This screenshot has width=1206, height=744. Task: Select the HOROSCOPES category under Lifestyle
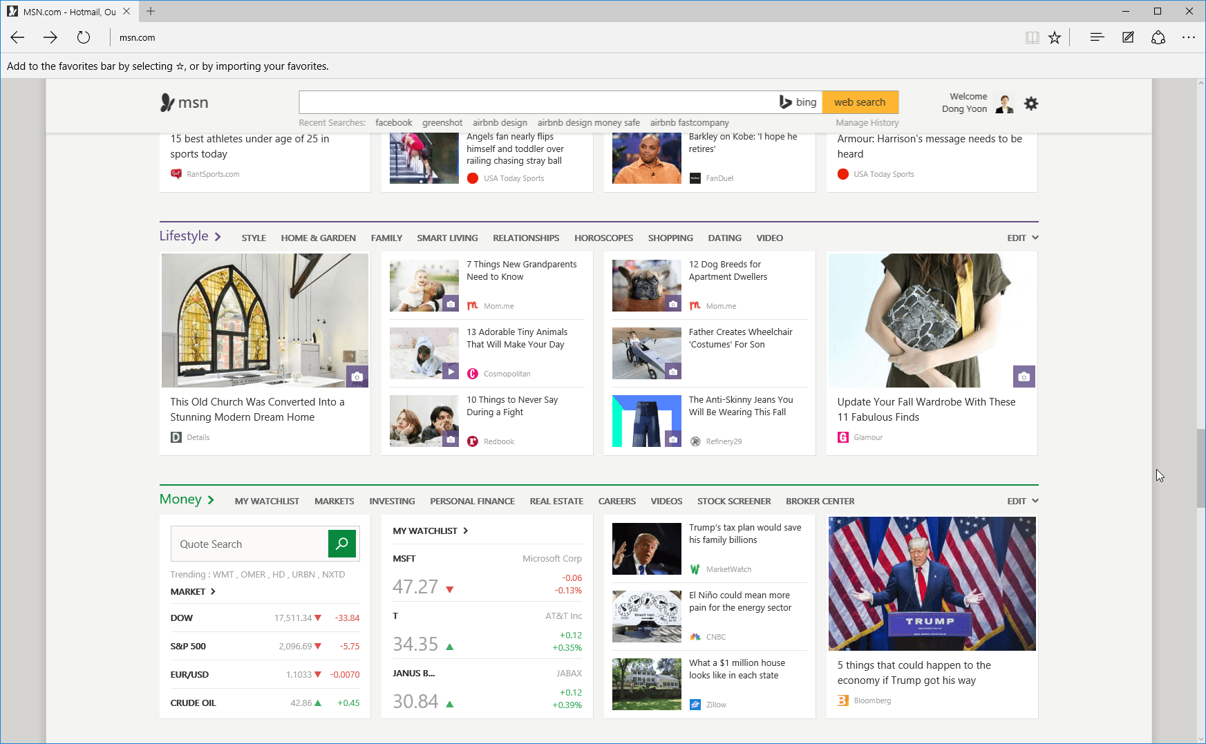point(603,238)
